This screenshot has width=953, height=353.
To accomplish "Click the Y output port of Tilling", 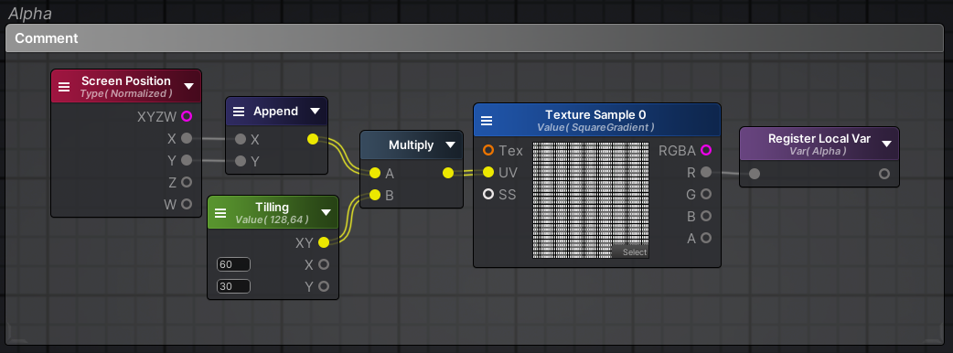I will pyautogui.click(x=324, y=286).
